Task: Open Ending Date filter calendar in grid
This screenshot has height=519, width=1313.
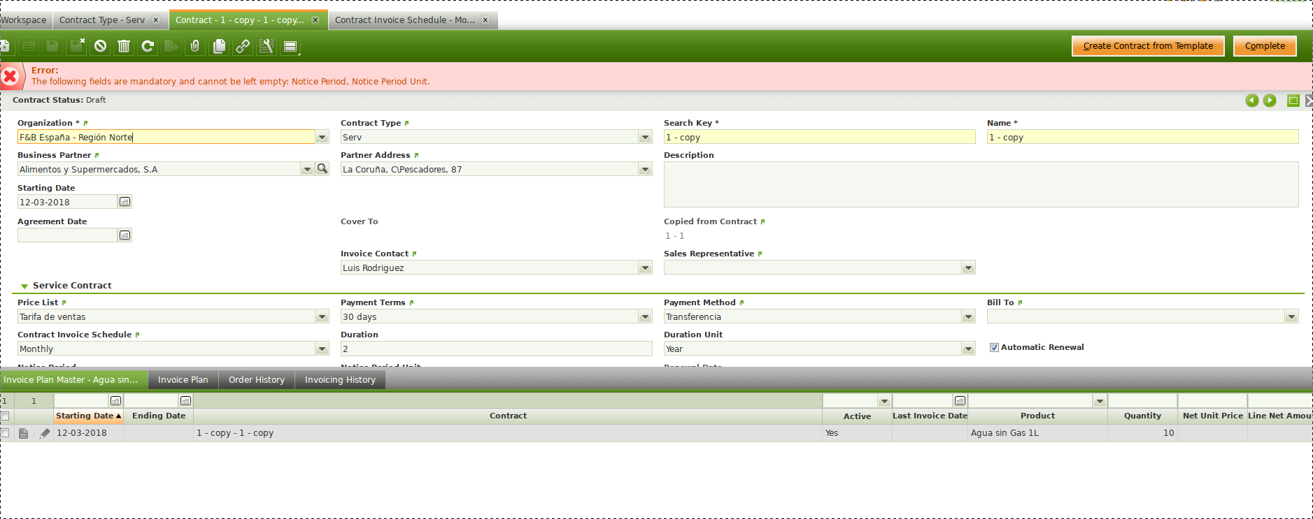Action: (186, 401)
